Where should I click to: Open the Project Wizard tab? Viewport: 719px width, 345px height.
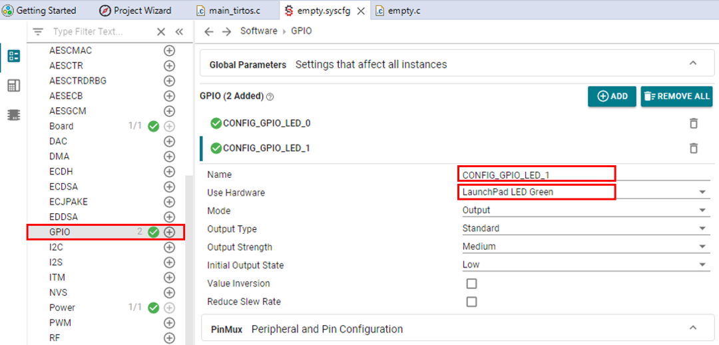(x=135, y=11)
